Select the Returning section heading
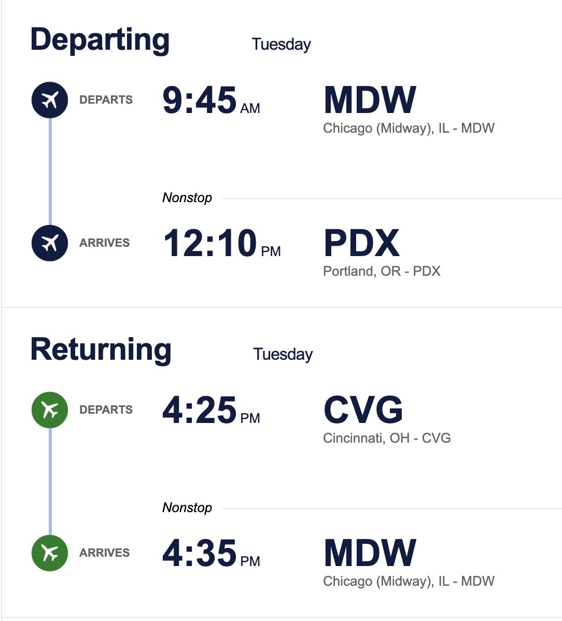This screenshot has width=562, height=621. point(101,350)
